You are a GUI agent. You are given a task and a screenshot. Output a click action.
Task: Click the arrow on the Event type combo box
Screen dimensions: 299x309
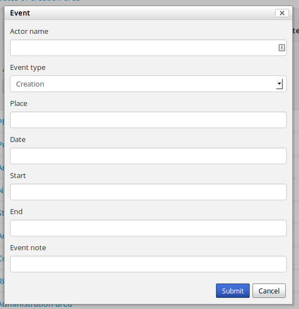point(279,84)
